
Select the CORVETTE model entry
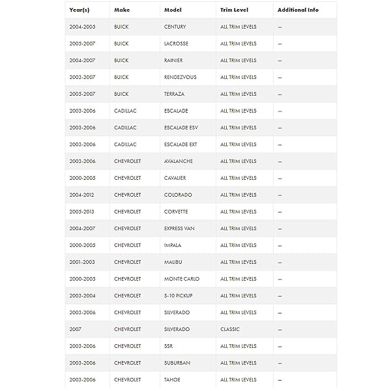[176, 212]
